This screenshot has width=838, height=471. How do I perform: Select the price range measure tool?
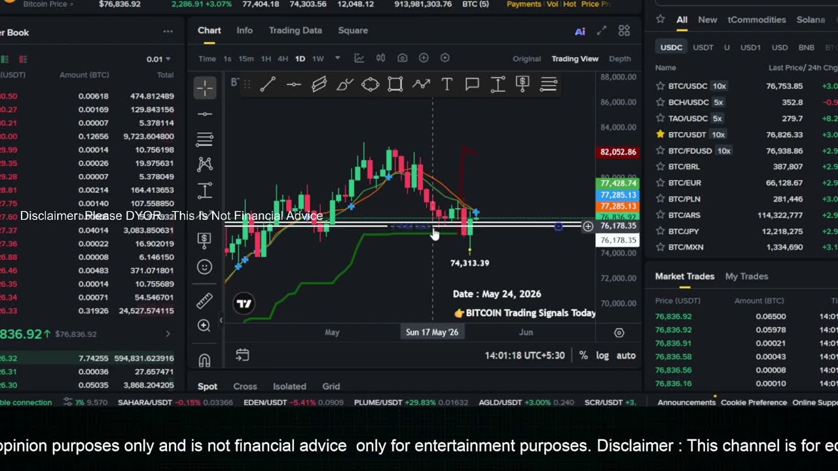pos(498,84)
